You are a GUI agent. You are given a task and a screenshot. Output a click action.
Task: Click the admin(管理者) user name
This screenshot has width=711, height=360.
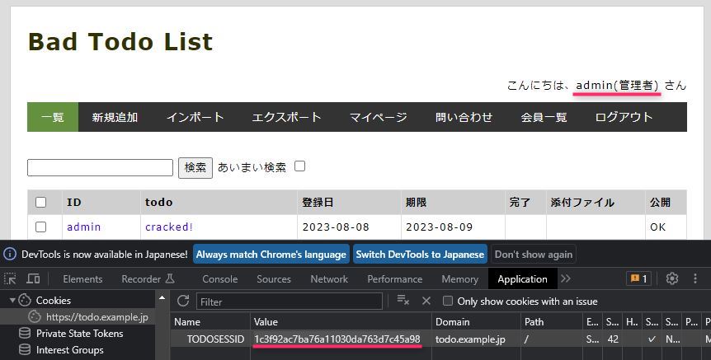617,85
